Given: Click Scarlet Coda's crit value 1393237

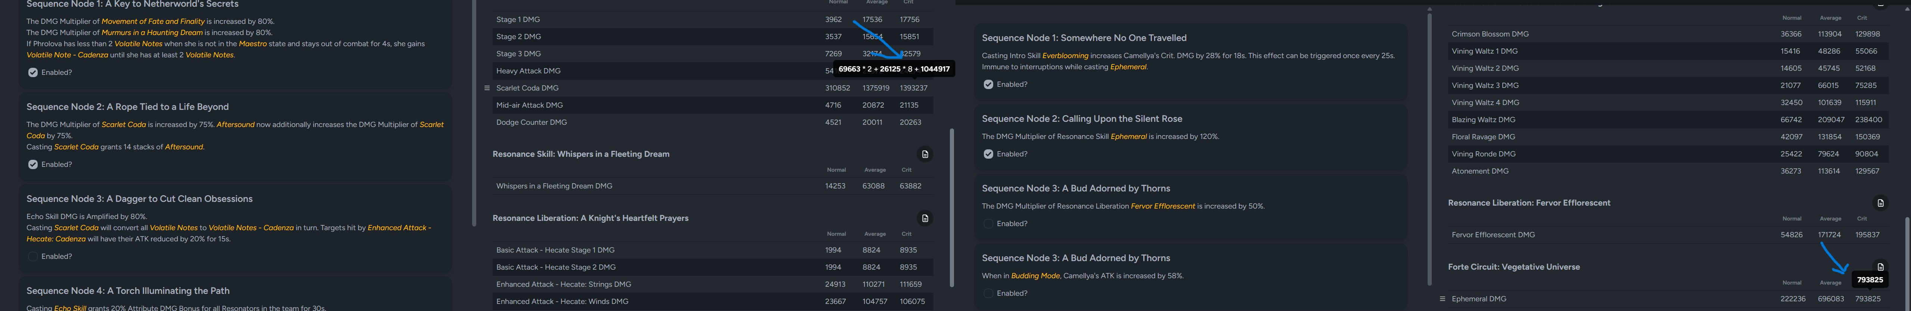Looking at the screenshot, I should (913, 88).
